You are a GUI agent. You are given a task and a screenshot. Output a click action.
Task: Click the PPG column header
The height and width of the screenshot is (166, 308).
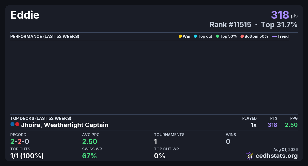pos(294,118)
